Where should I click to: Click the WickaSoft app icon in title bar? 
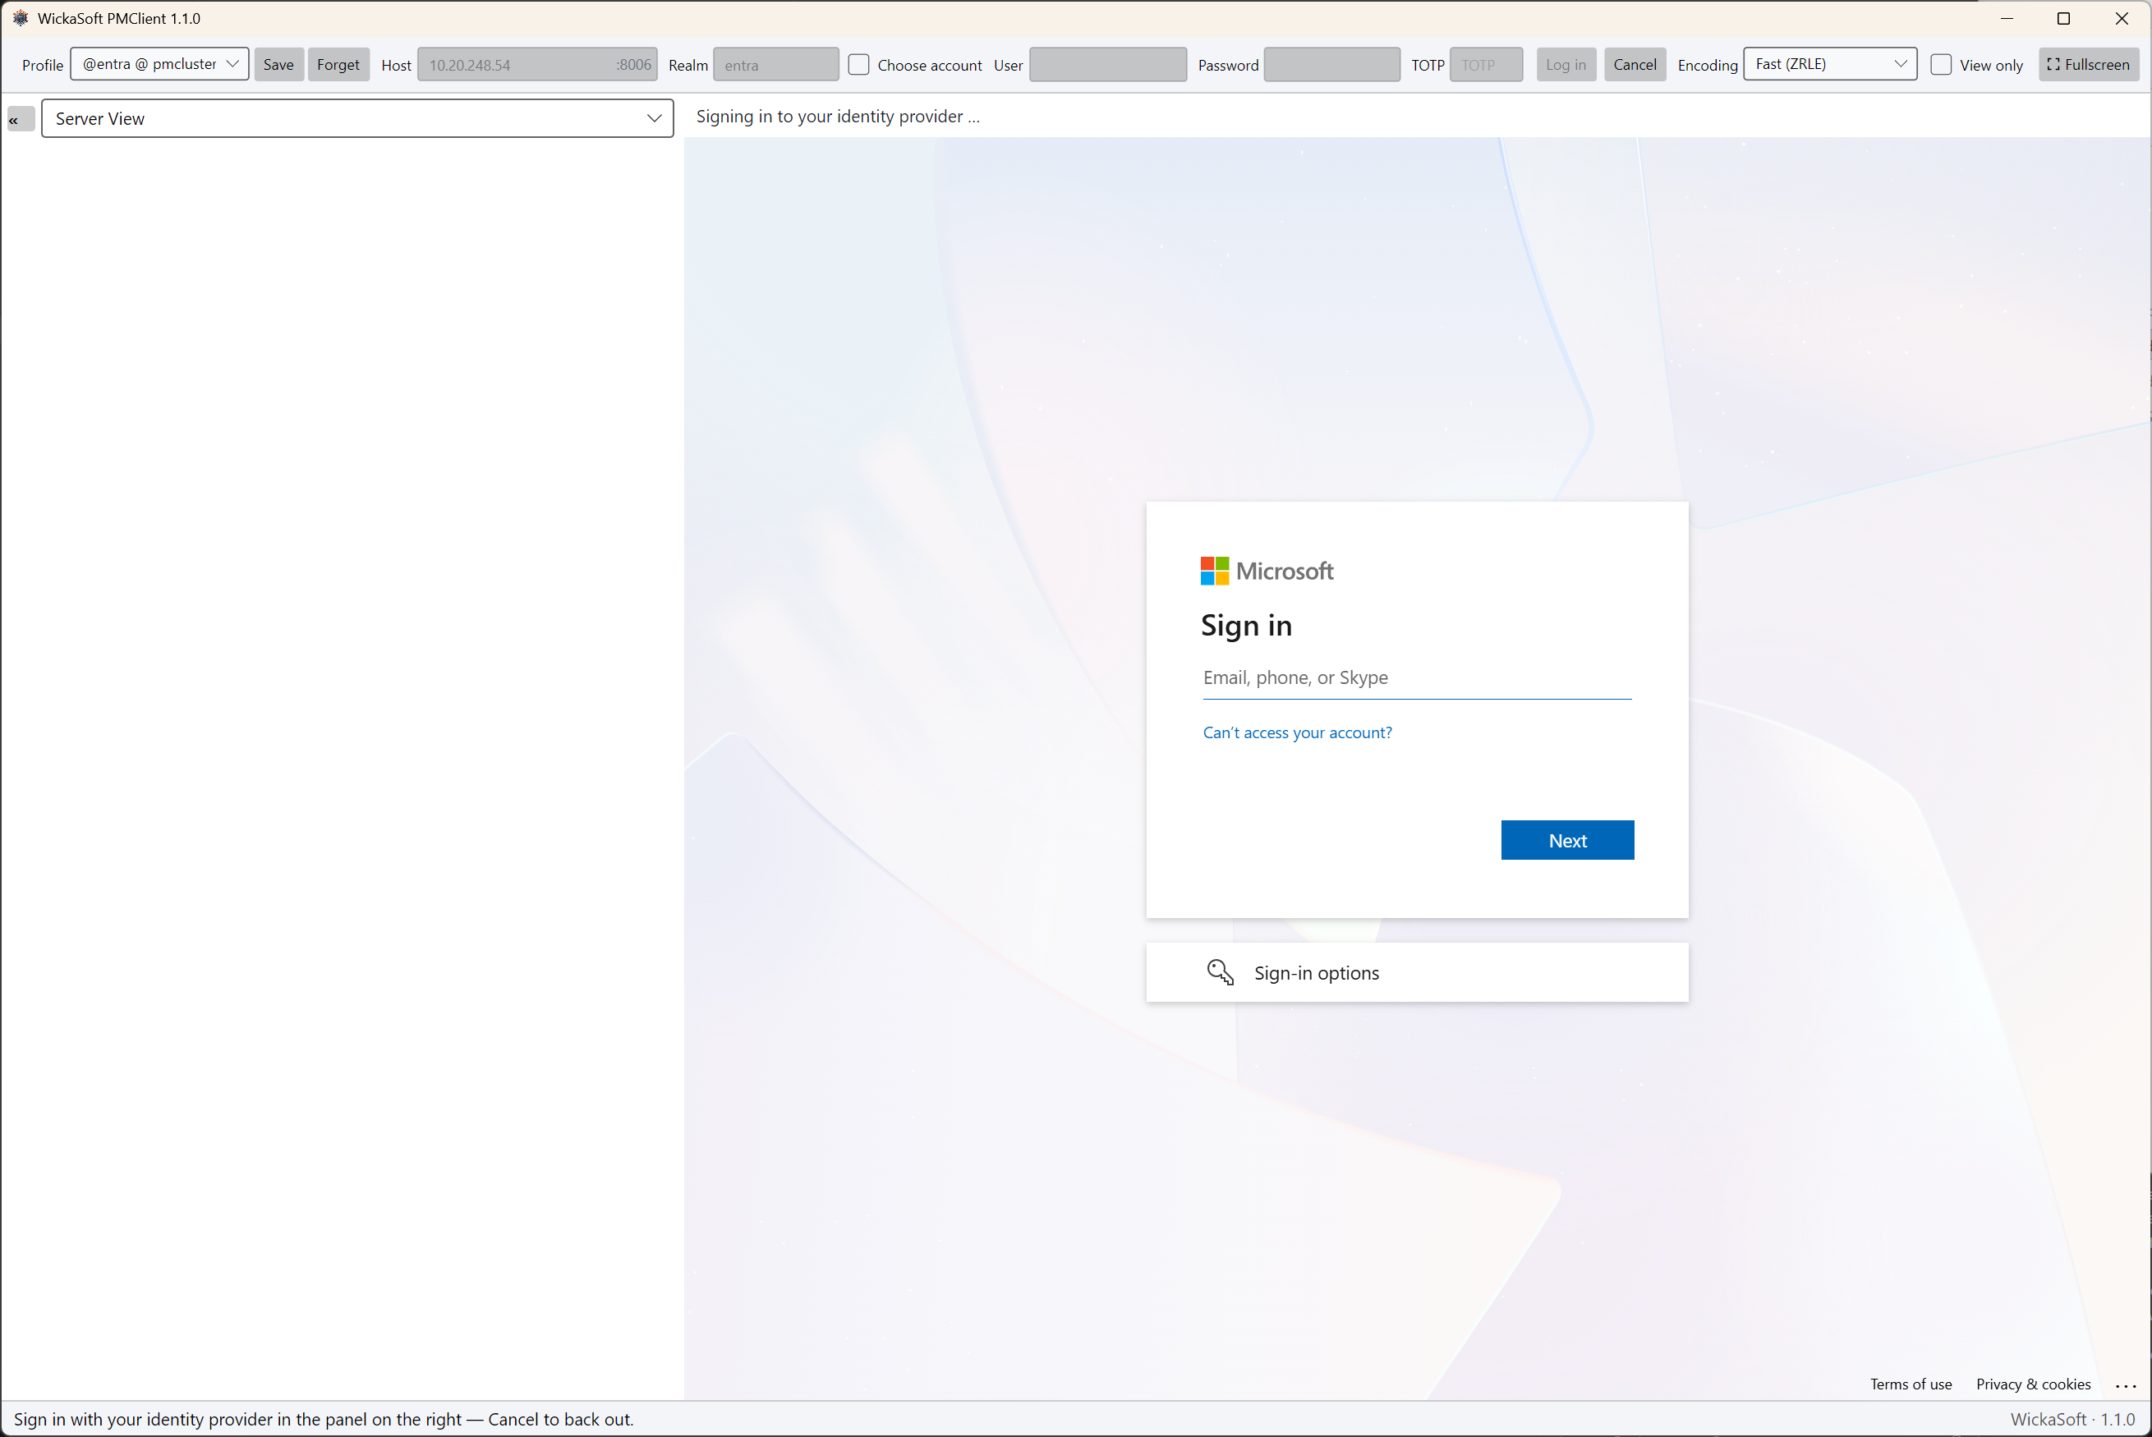[21, 18]
